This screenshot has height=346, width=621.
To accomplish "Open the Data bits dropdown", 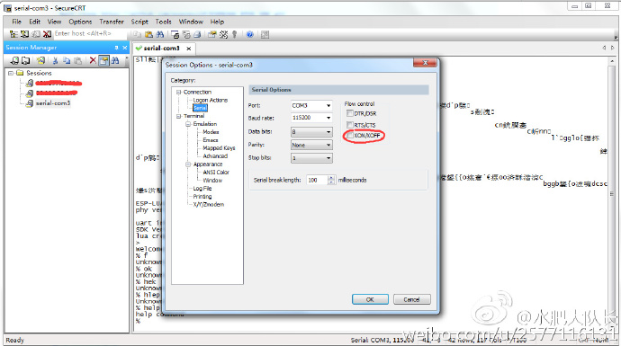I will coord(311,132).
